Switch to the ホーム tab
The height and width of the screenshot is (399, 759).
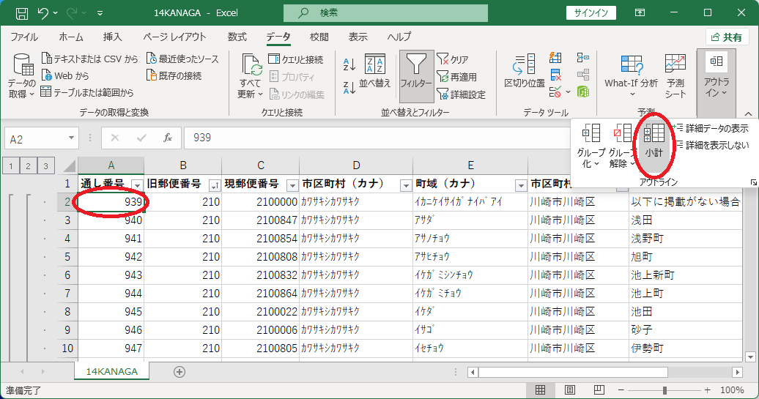(70, 37)
